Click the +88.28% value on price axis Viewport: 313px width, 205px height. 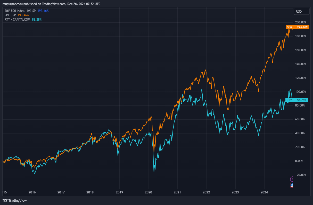pyautogui.click(x=301, y=100)
